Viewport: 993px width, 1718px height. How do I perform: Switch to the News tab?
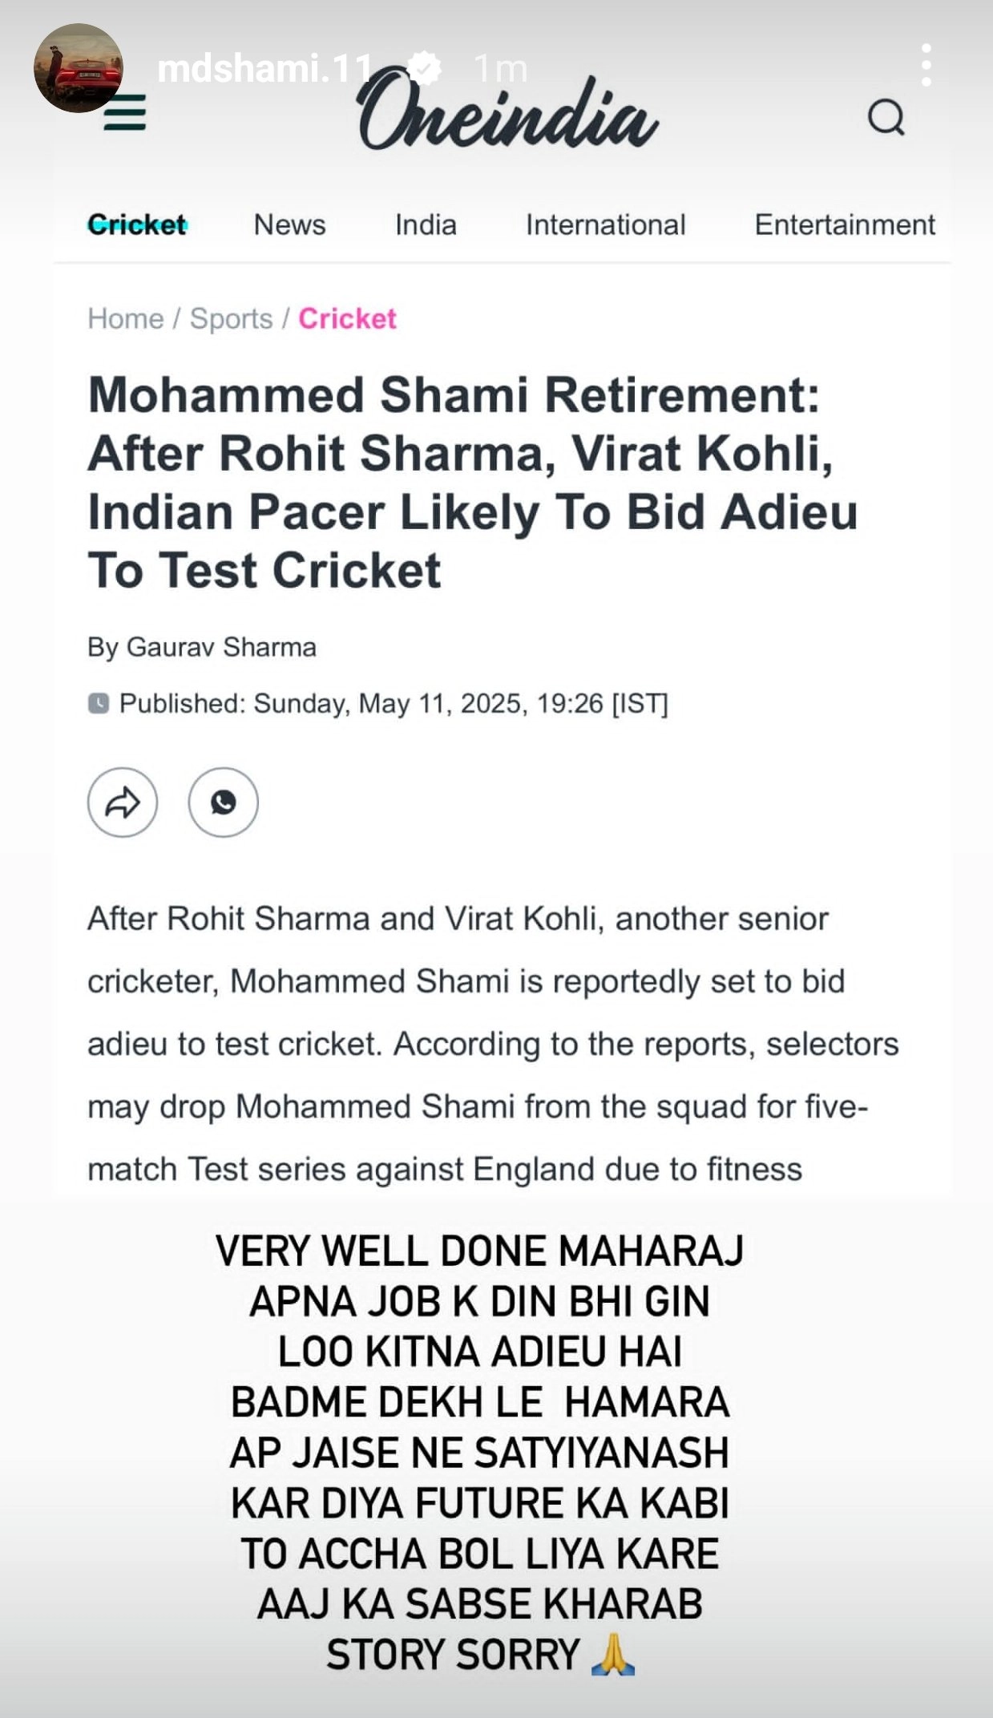pyautogui.click(x=289, y=224)
